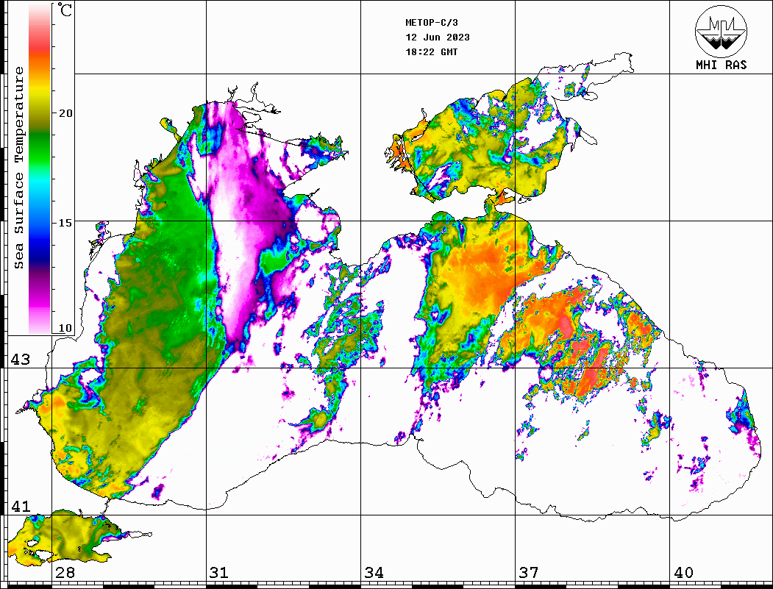This screenshot has height=589, width=773.
Task: Select the 'METOP-C/3' satellite label
Action: click(x=431, y=23)
